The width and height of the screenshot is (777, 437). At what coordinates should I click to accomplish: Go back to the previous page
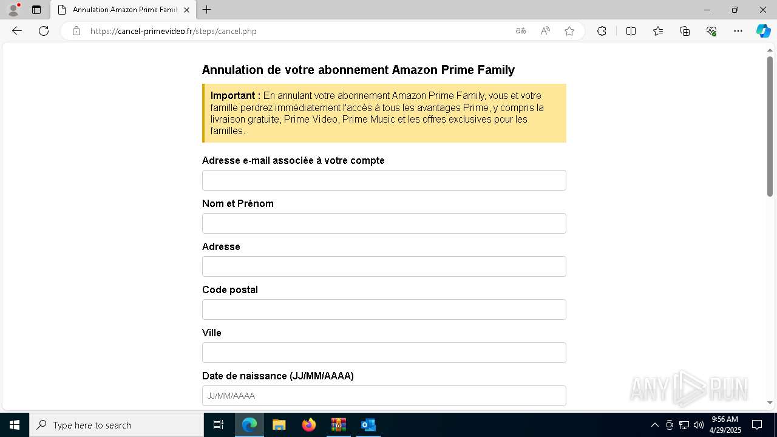coord(17,31)
